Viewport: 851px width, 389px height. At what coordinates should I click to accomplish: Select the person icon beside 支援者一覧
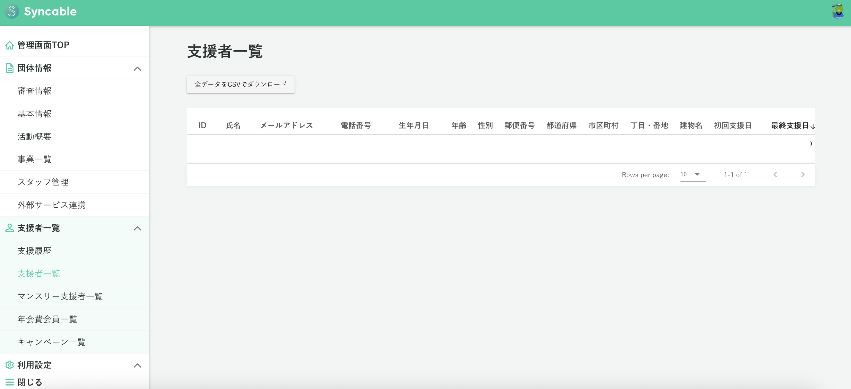coord(9,228)
